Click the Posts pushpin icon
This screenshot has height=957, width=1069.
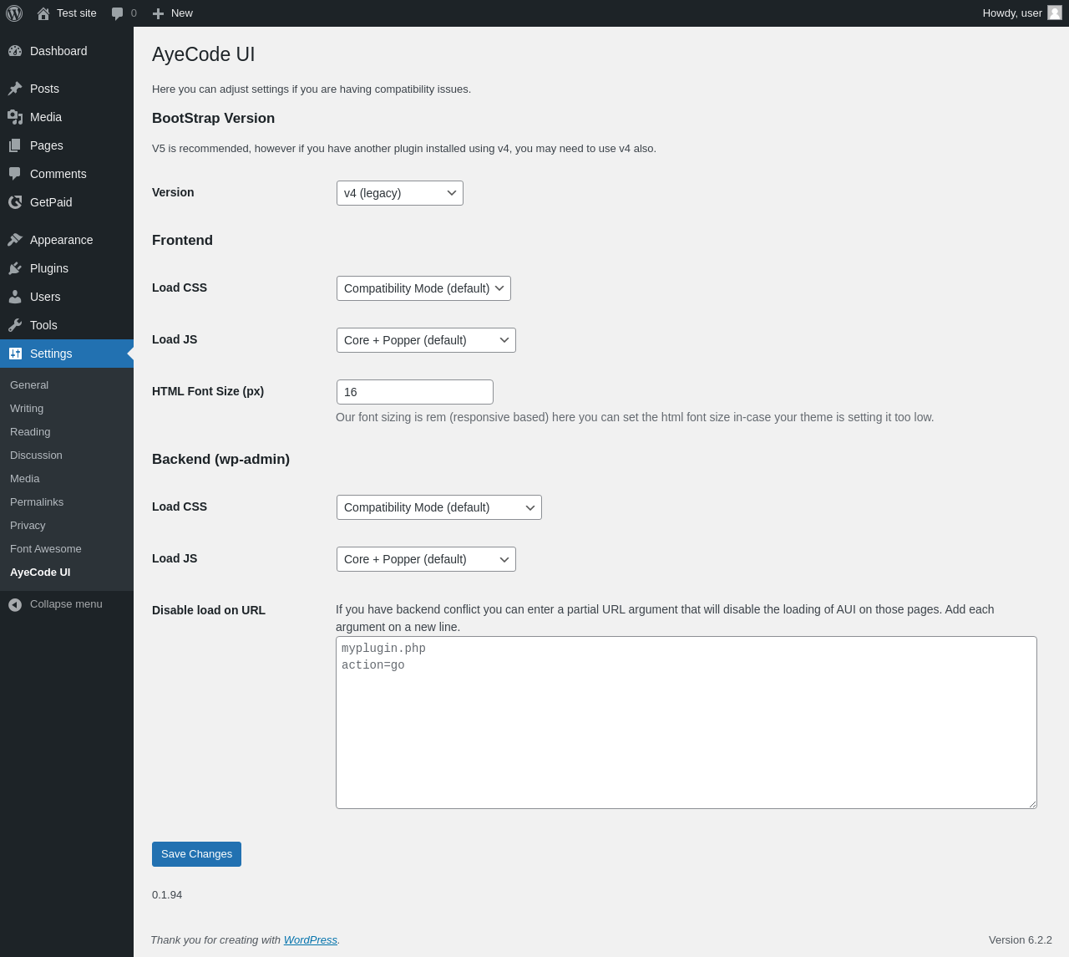[x=15, y=89]
